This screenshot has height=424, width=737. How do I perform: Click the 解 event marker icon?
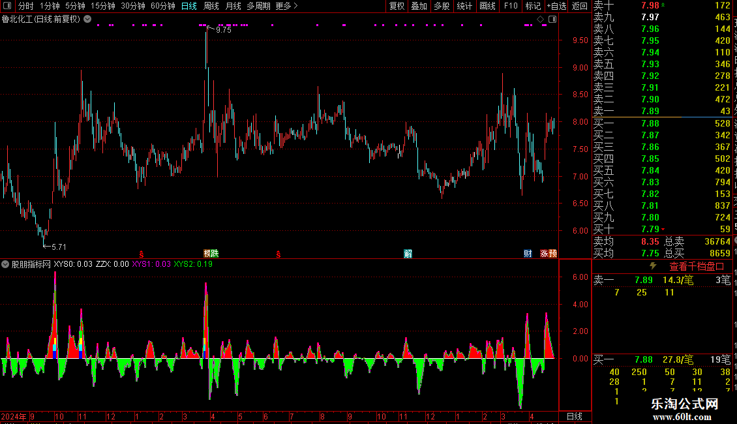(x=408, y=254)
